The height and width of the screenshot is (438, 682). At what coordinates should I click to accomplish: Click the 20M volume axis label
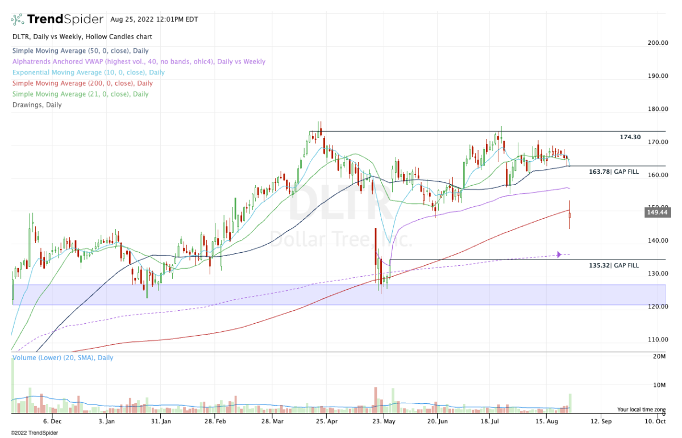pyautogui.click(x=659, y=356)
